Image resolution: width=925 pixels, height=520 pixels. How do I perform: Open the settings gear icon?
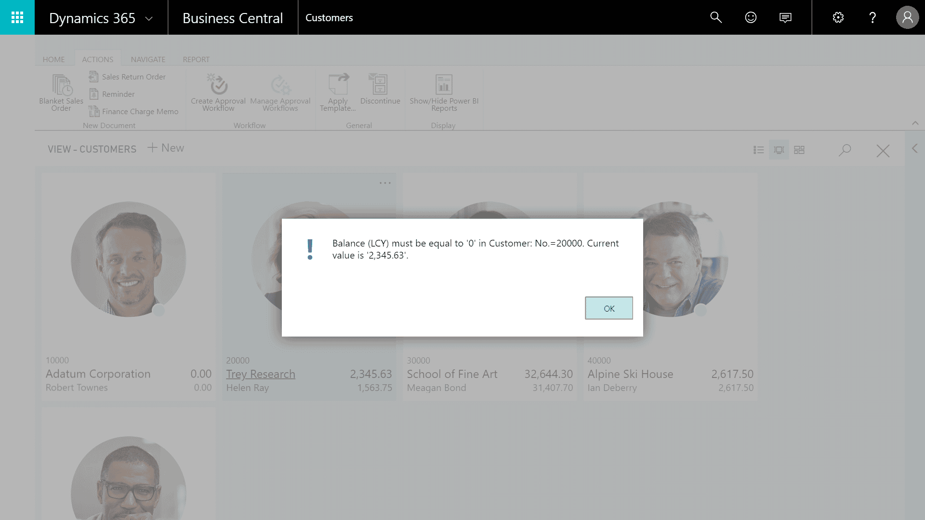point(838,17)
